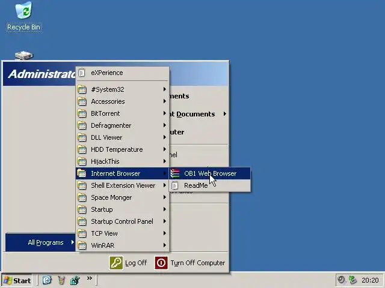Click the ReadMe notepad icon

(174, 185)
